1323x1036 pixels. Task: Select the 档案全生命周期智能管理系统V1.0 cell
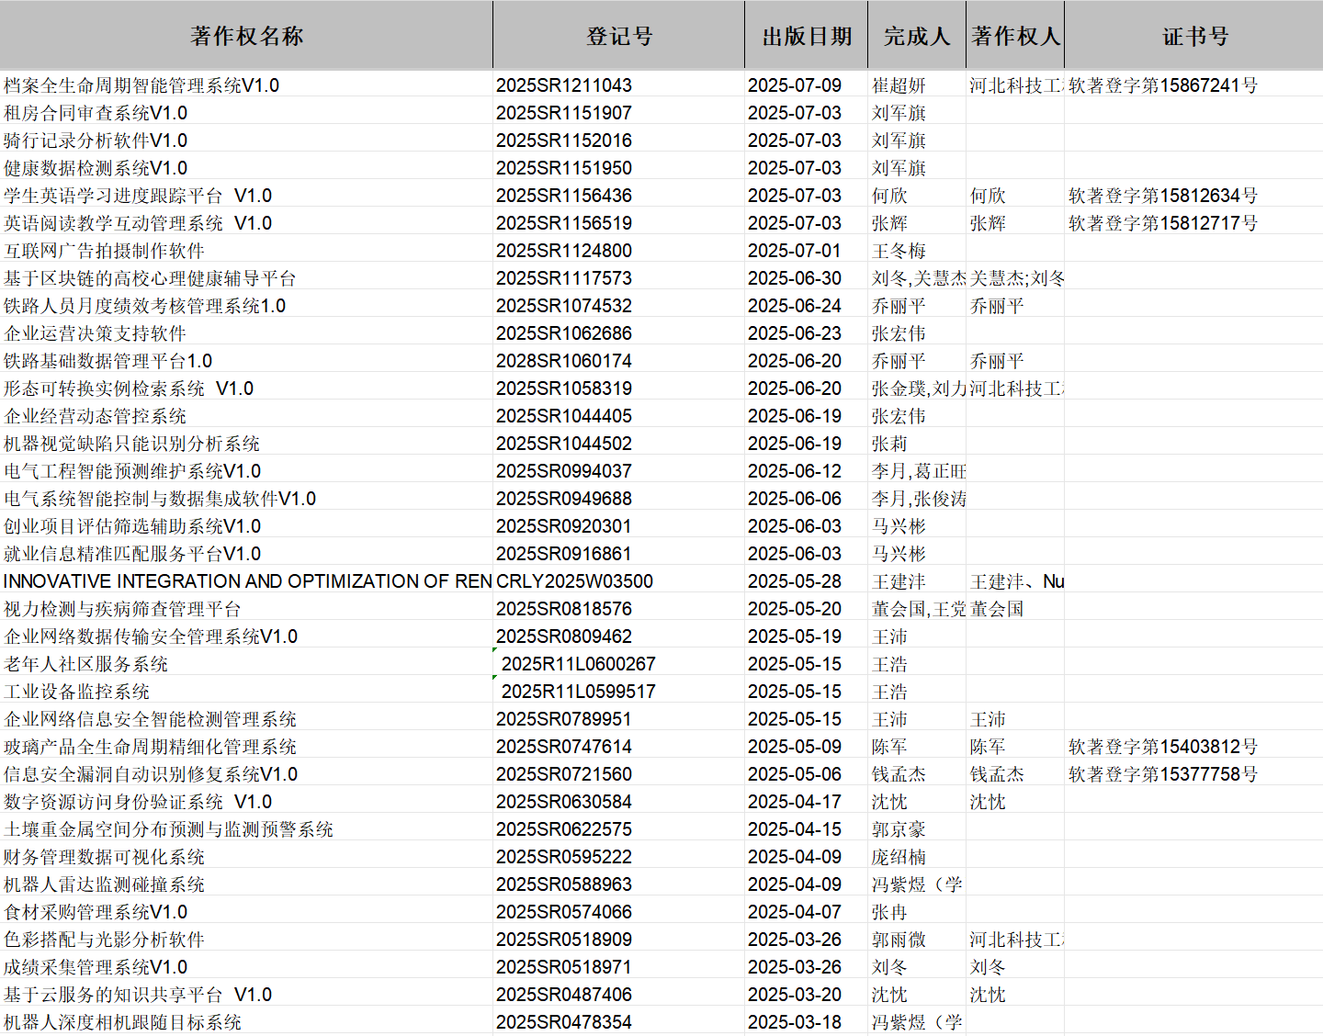click(x=141, y=85)
